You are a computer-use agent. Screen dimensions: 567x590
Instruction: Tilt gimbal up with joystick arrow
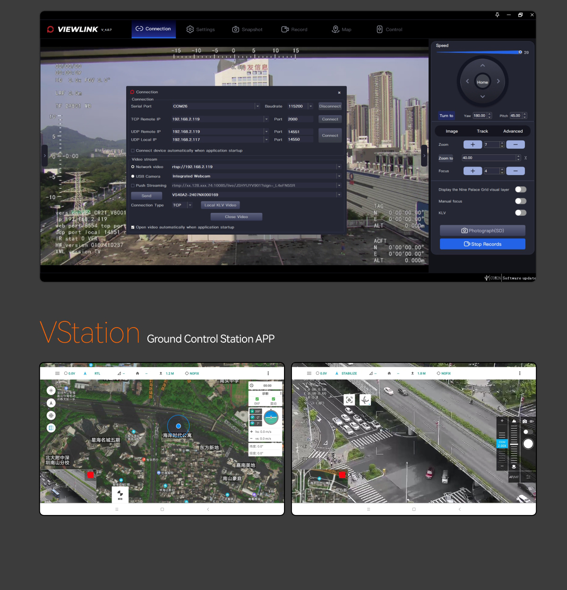point(482,66)
